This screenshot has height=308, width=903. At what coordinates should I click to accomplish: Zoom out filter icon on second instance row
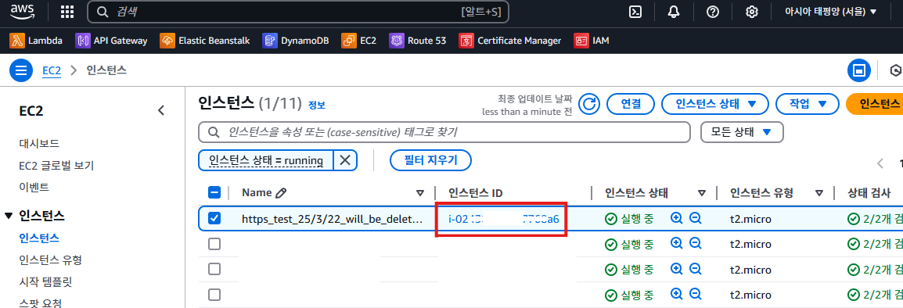695,244
